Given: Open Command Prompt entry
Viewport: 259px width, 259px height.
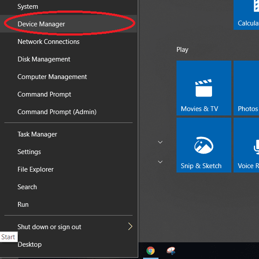Looking at the screenshot, I should [68, 94].
